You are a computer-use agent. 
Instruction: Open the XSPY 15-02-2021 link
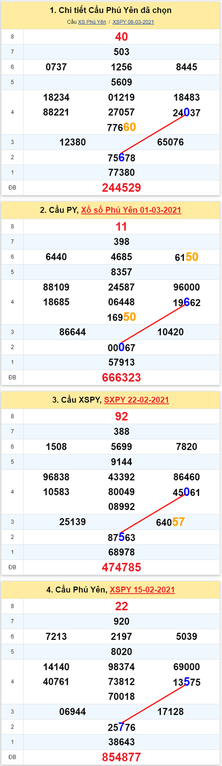coord(142,590)
